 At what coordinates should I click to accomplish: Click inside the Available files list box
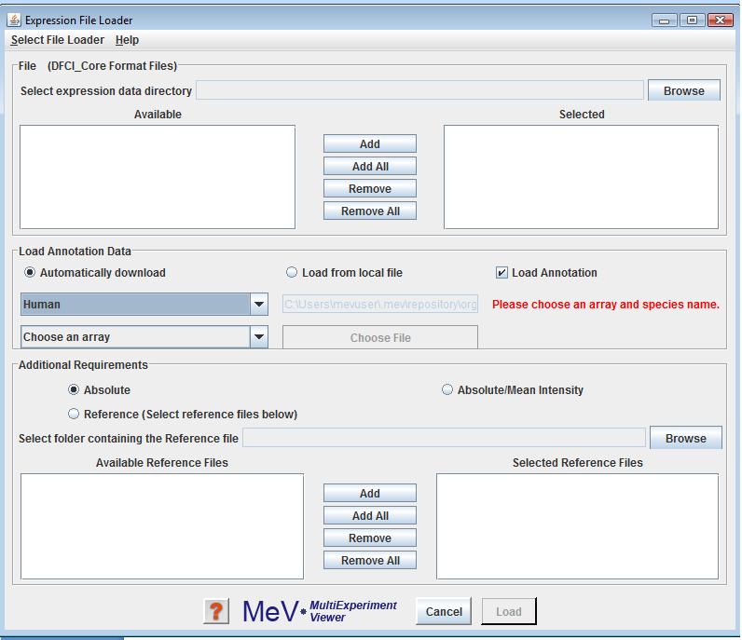(157, 177)
